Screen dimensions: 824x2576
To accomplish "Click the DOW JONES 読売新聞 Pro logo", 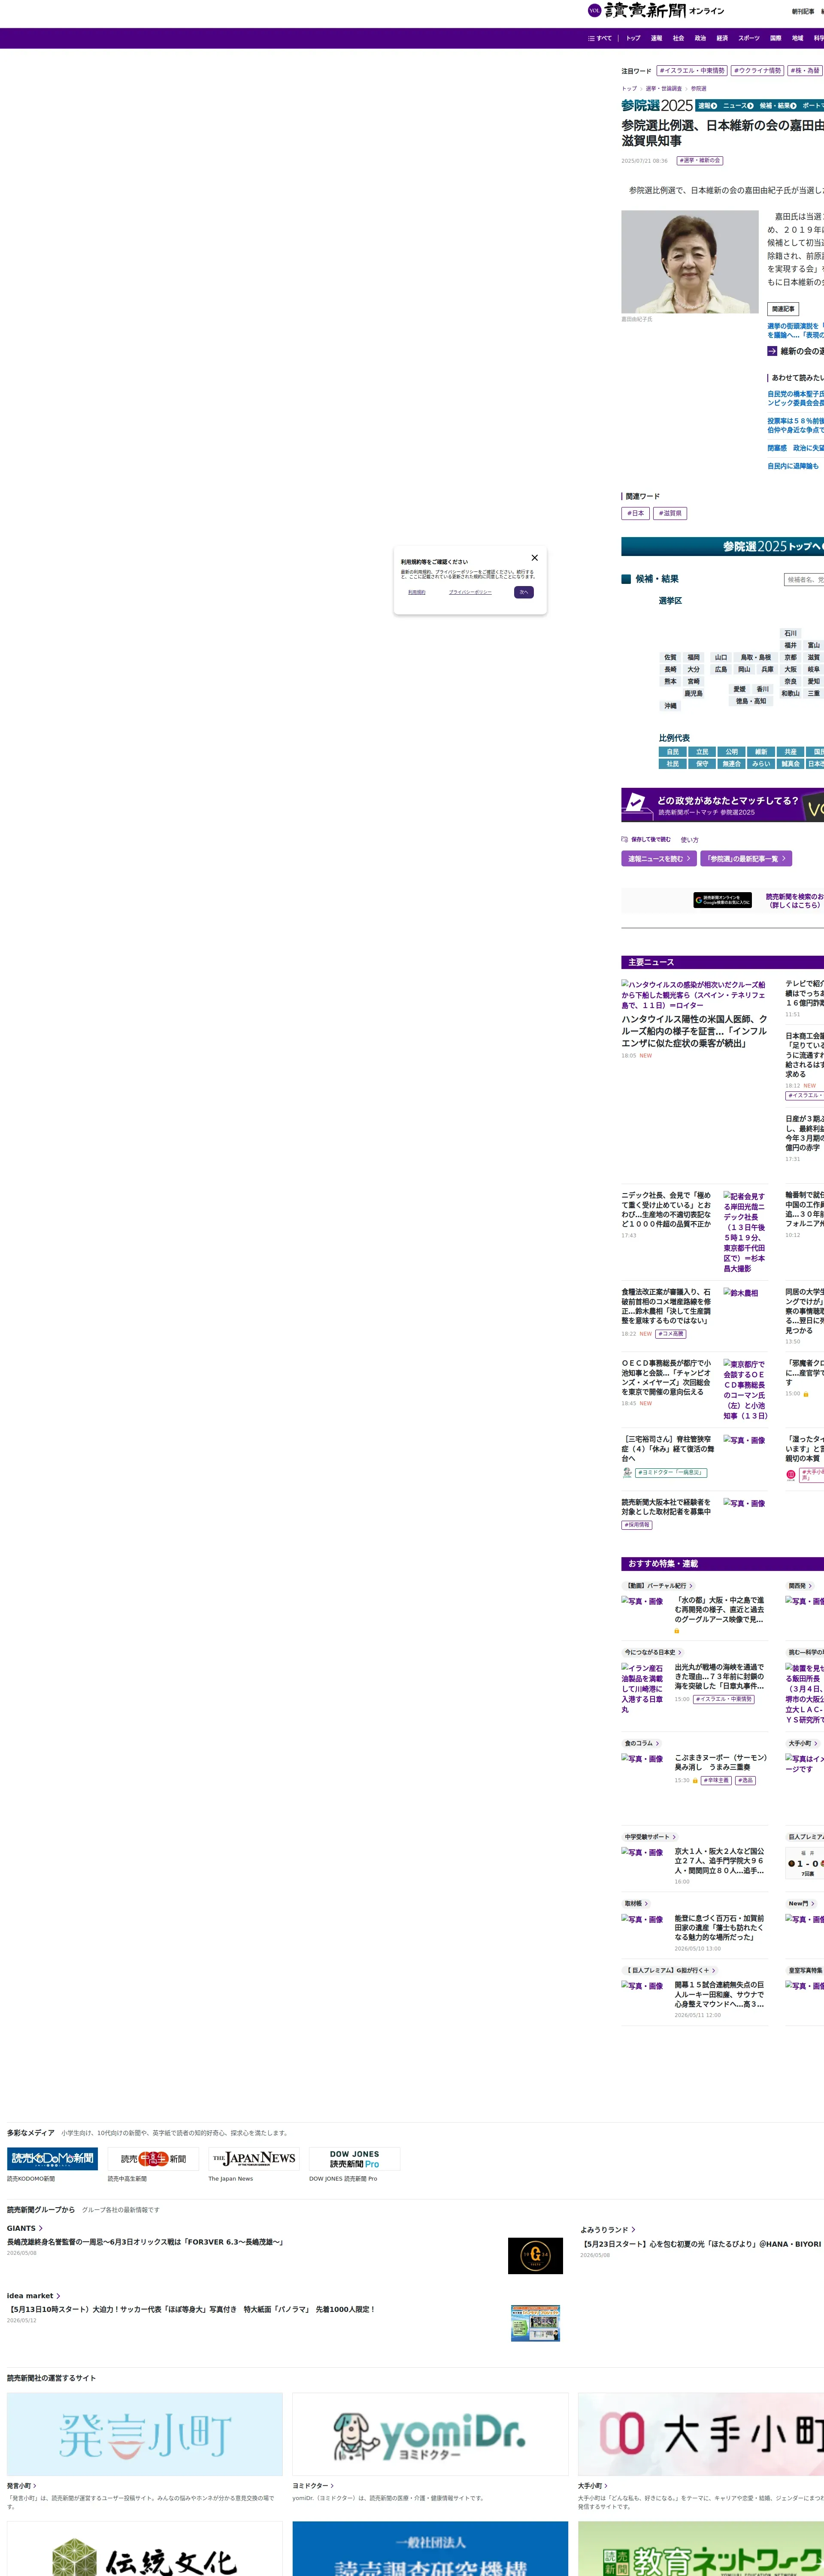I will 355,2159.
